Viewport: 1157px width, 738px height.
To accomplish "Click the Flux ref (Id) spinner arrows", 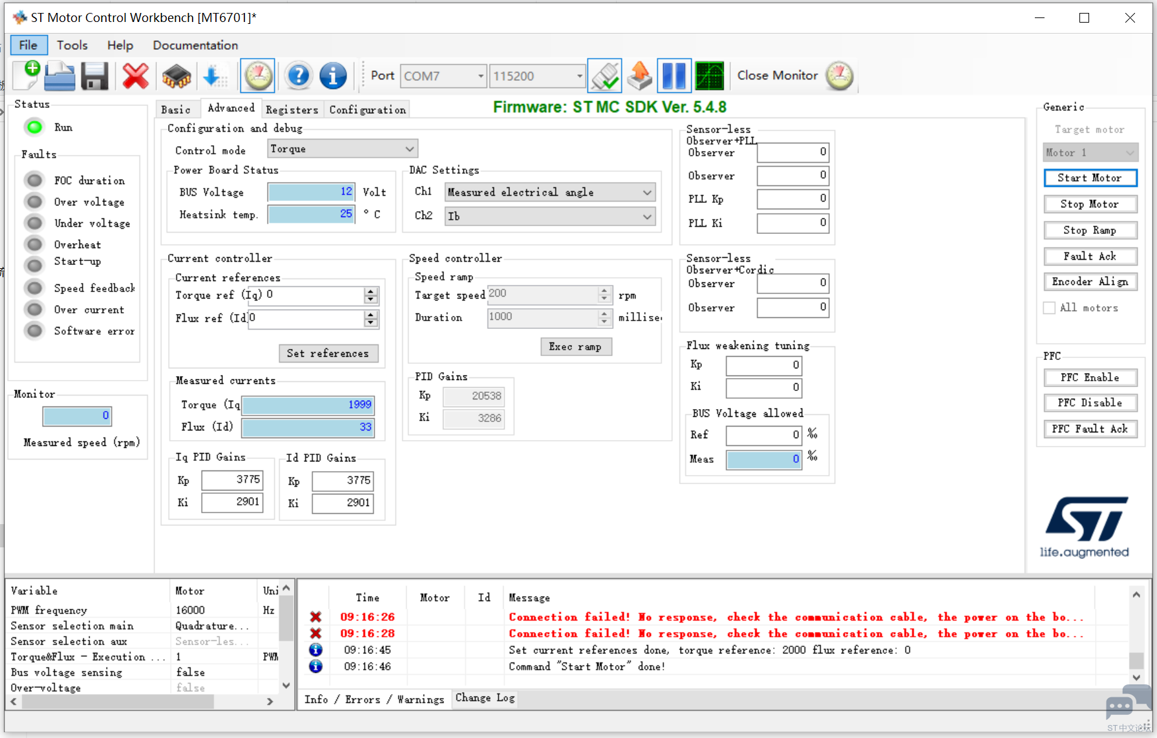I will pos(371,318).
